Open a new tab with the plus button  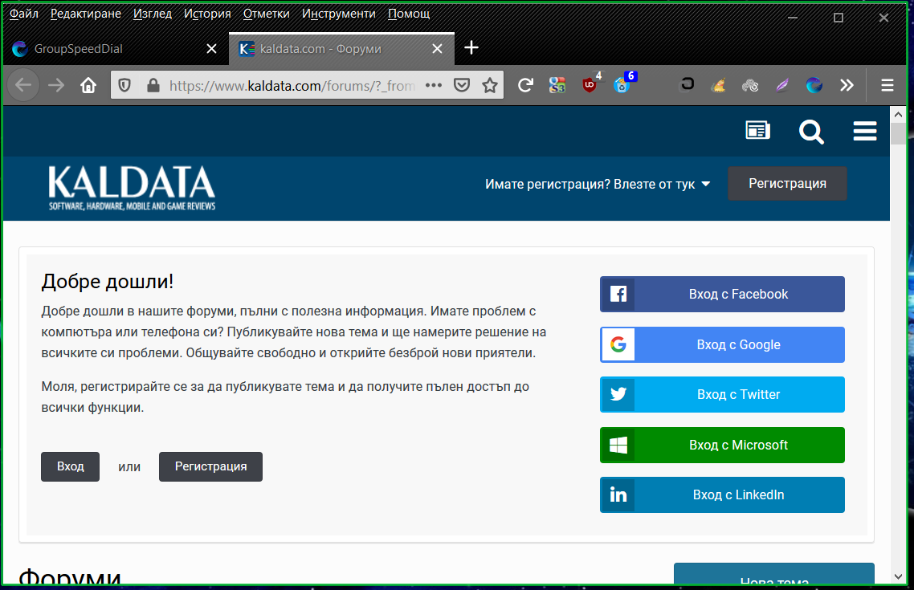(x=471, y=47)
